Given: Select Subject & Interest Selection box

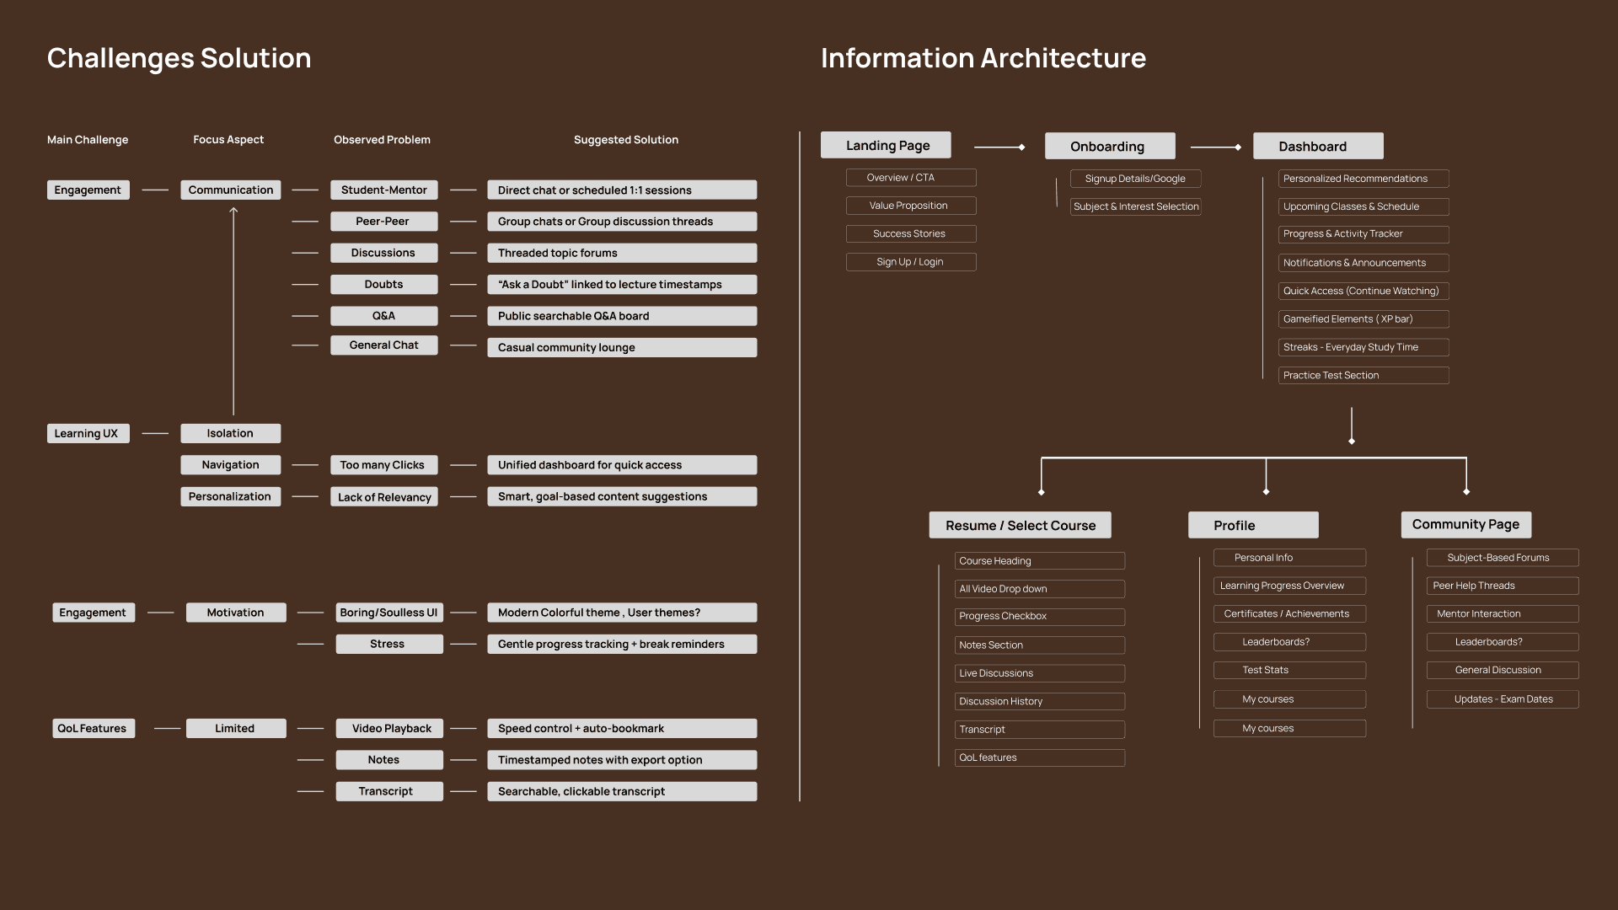Looking at the screenshot, I should click(x=1135, y=206).
